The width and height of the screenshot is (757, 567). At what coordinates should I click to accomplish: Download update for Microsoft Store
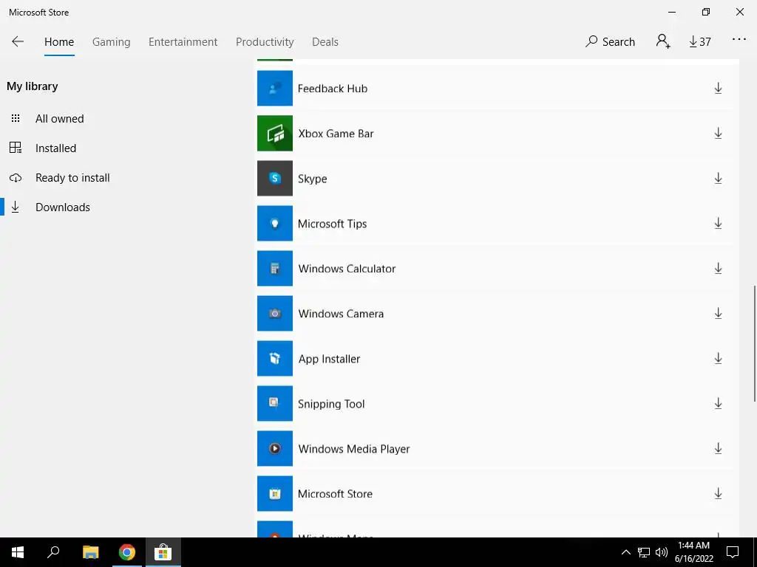click(x=718, y=493)
